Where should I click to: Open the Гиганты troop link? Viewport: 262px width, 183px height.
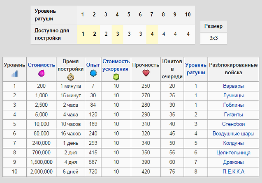click(233, 114)
